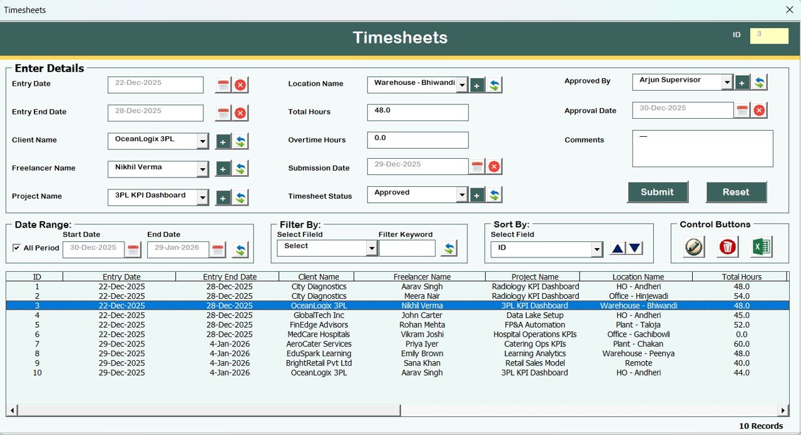Export records using the Excel icon
This screenshot has height=435, width=801.
tap(761, 246)
